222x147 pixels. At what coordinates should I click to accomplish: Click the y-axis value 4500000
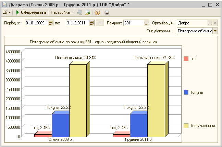click(13, 52)
